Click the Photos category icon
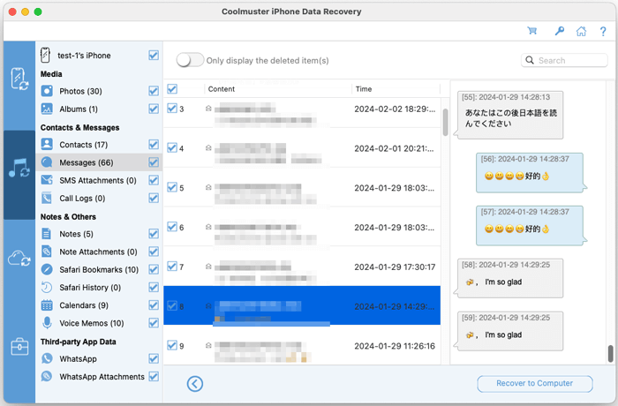 (47, 91)
